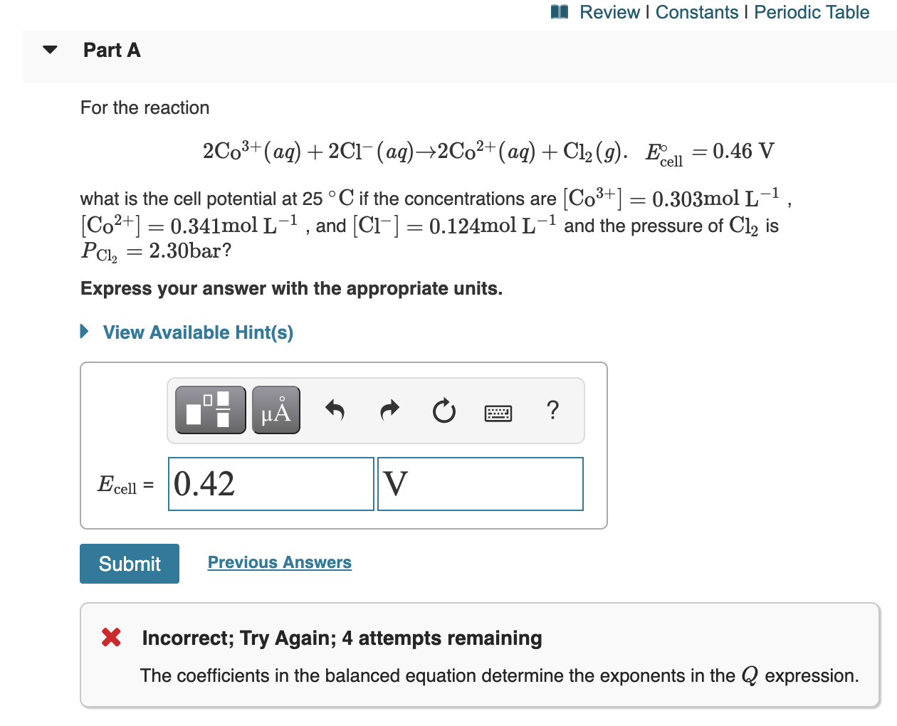
Task: Click the red X incorrect feedback icon
Action: (x=110, y=637)
